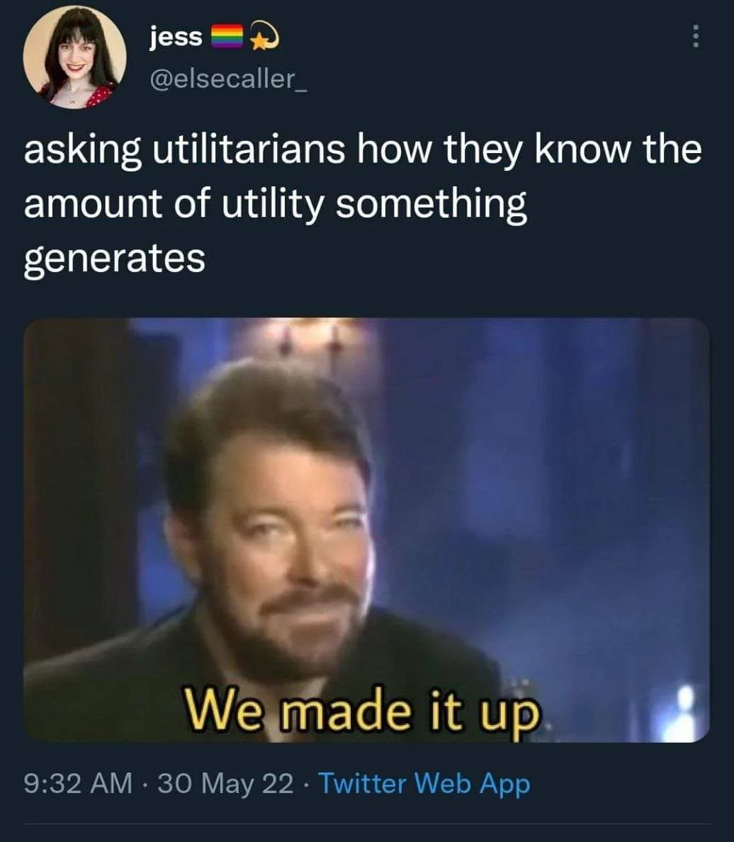Click the @elsecaller_ handle
Screen dimensions: 734x842
click(x=229, y=79)
